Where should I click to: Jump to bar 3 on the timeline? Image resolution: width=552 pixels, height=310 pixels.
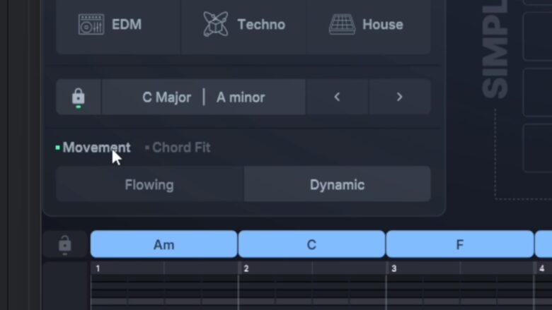pyautogui.click(x=393, y=268)
